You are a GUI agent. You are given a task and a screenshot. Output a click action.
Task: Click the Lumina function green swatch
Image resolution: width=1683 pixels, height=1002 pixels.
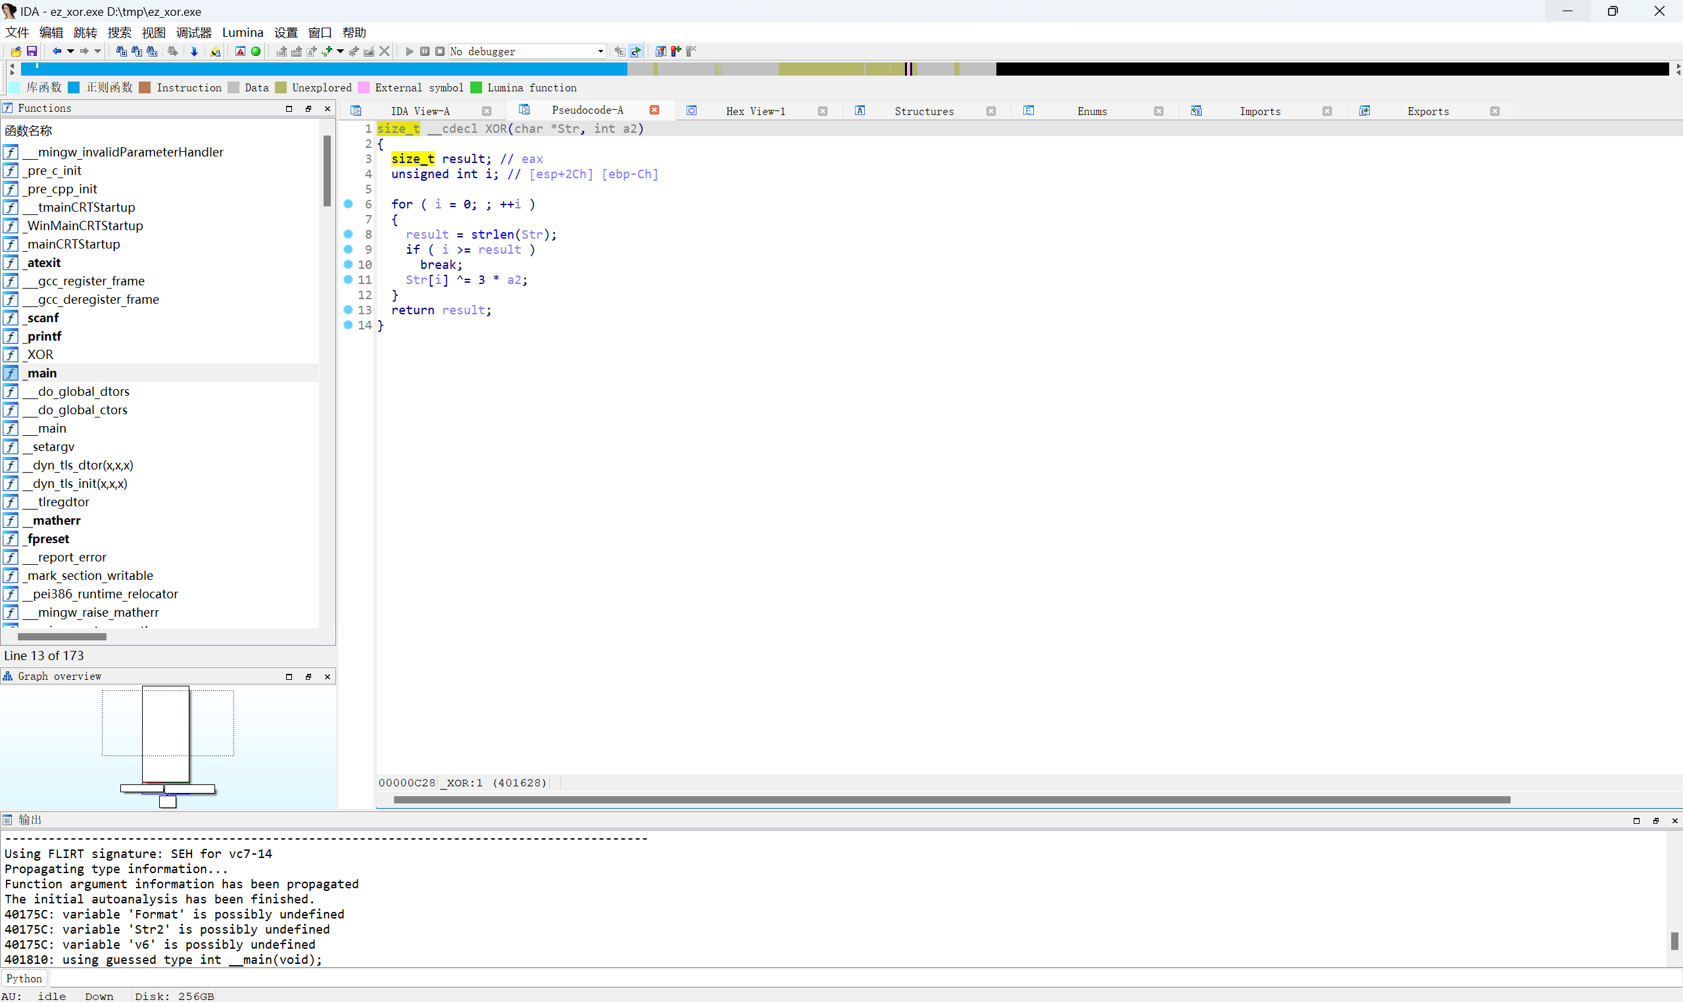(476, 88)
